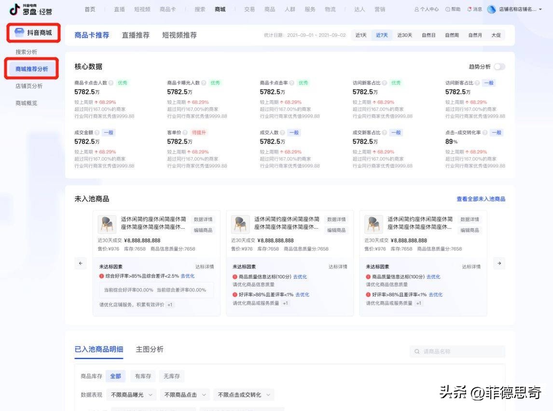Click the left arrow of product carousel
This screenshot has width=553, height=411.
81,263
